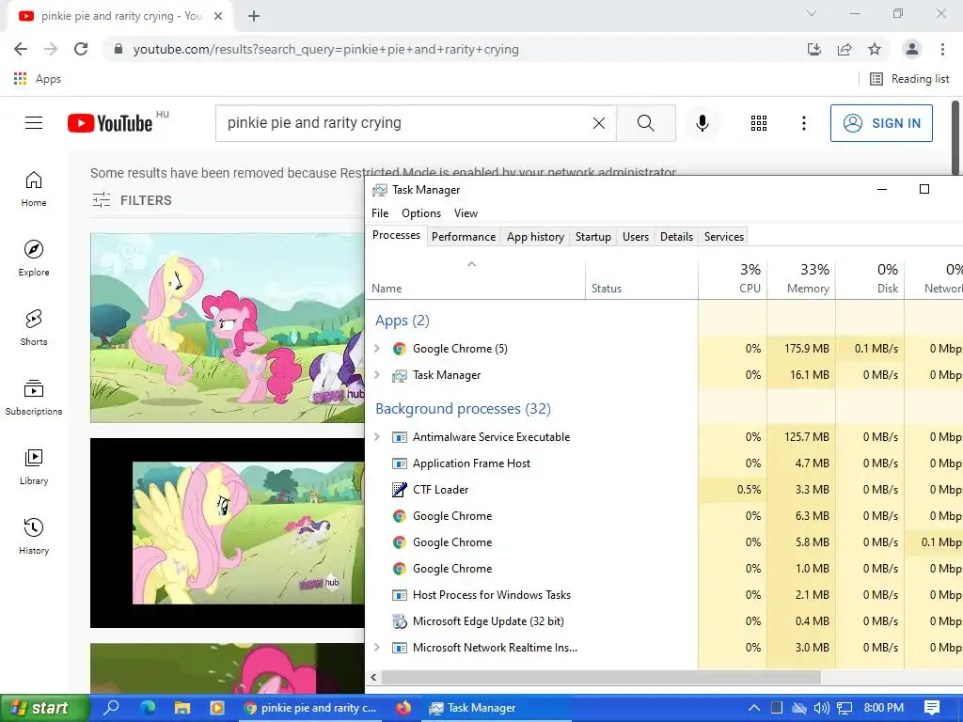Open first Fluttershy and Pinkie video thumbnail
This screenshot has width=963, height=722.
click(228, 328)
